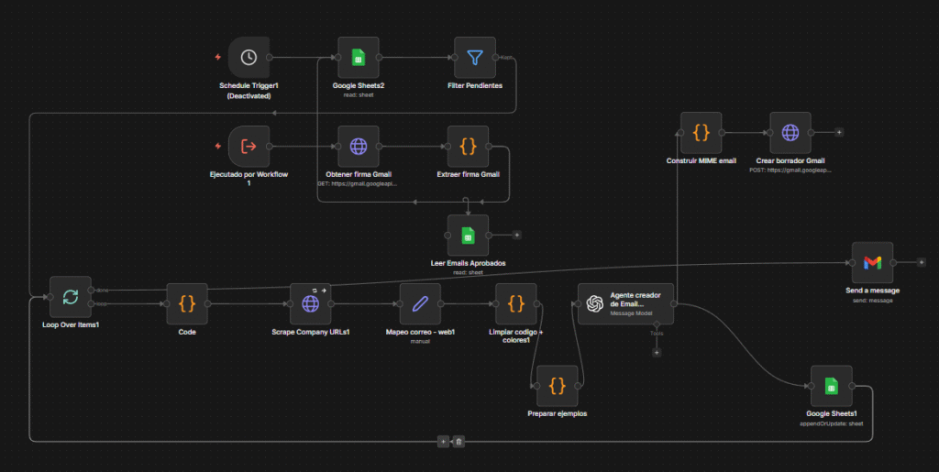The height and width of the screenshot is (472, 939).
Task: Click the plus output after Send a message
Action: [921, 262]
